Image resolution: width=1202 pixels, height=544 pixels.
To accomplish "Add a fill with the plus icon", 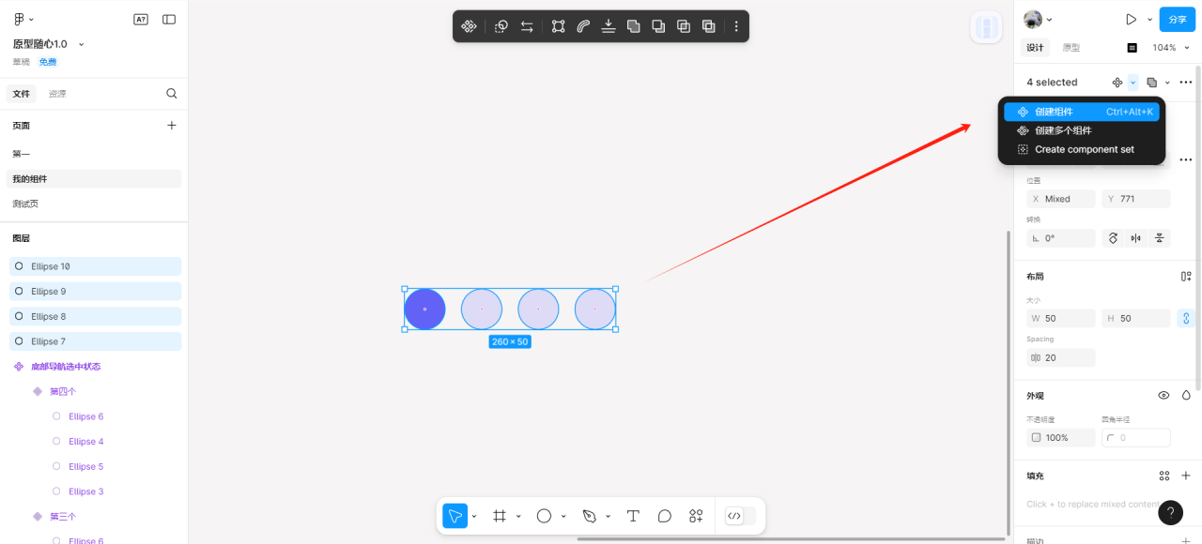I will (1186, 476).
